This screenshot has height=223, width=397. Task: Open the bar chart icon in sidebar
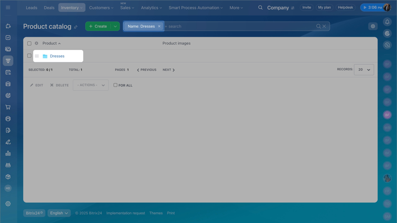click(8, 153)
